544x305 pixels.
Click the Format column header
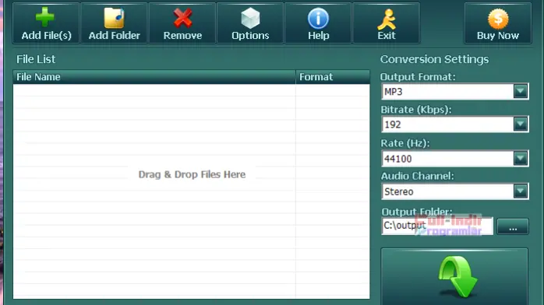coord(333,77)
